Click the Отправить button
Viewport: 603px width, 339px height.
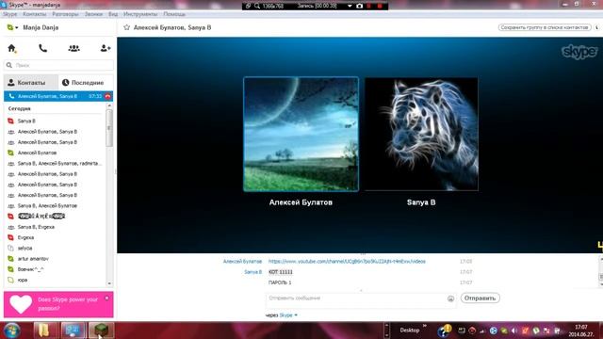tap(480, 299)
